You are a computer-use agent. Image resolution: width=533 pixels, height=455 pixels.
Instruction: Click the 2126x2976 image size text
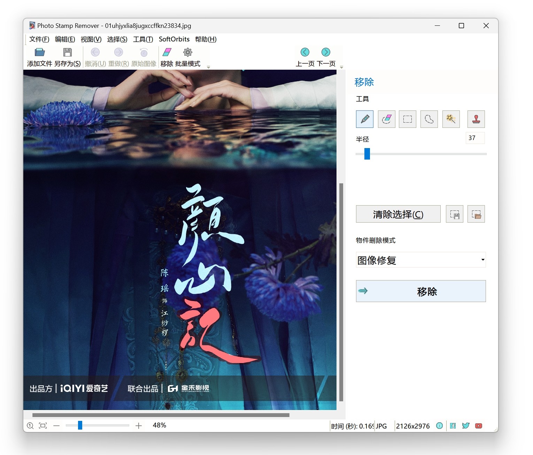[x=413, y=426]
